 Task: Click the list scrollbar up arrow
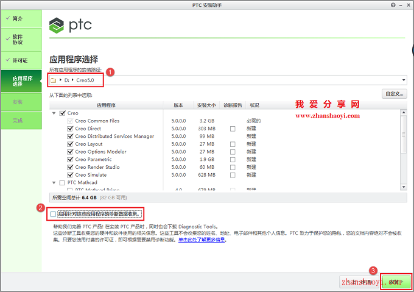point(404,113)
